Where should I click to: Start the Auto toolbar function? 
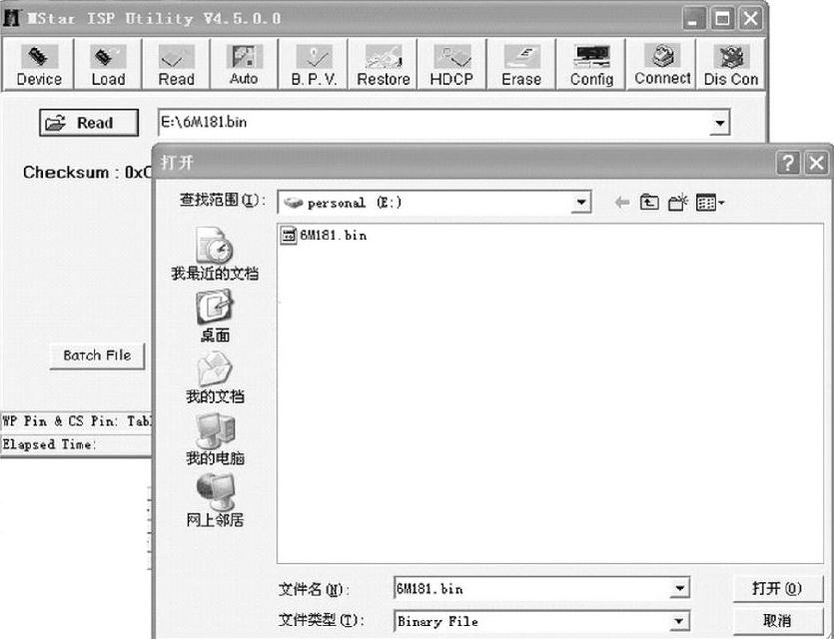(244, 64)
